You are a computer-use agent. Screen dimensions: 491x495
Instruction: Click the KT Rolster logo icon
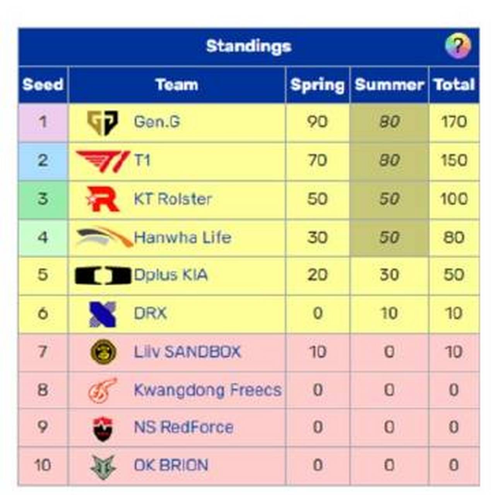click(103, 199)
